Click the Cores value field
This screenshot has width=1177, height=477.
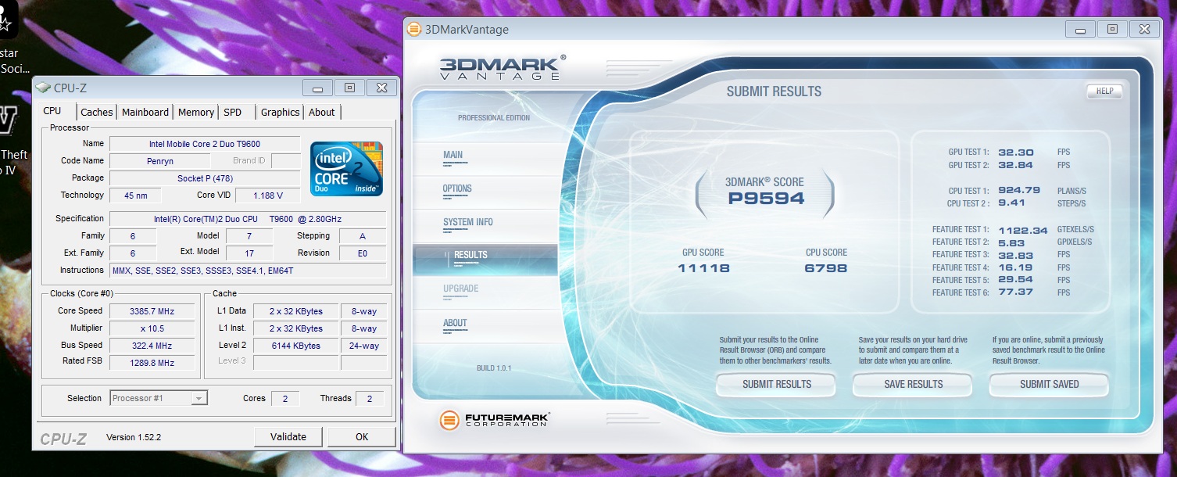point(285,399)
